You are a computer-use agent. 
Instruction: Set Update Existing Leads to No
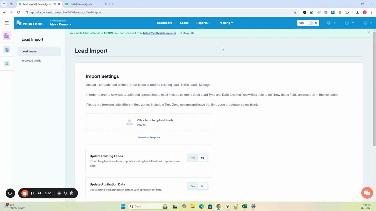coord(202,158)
